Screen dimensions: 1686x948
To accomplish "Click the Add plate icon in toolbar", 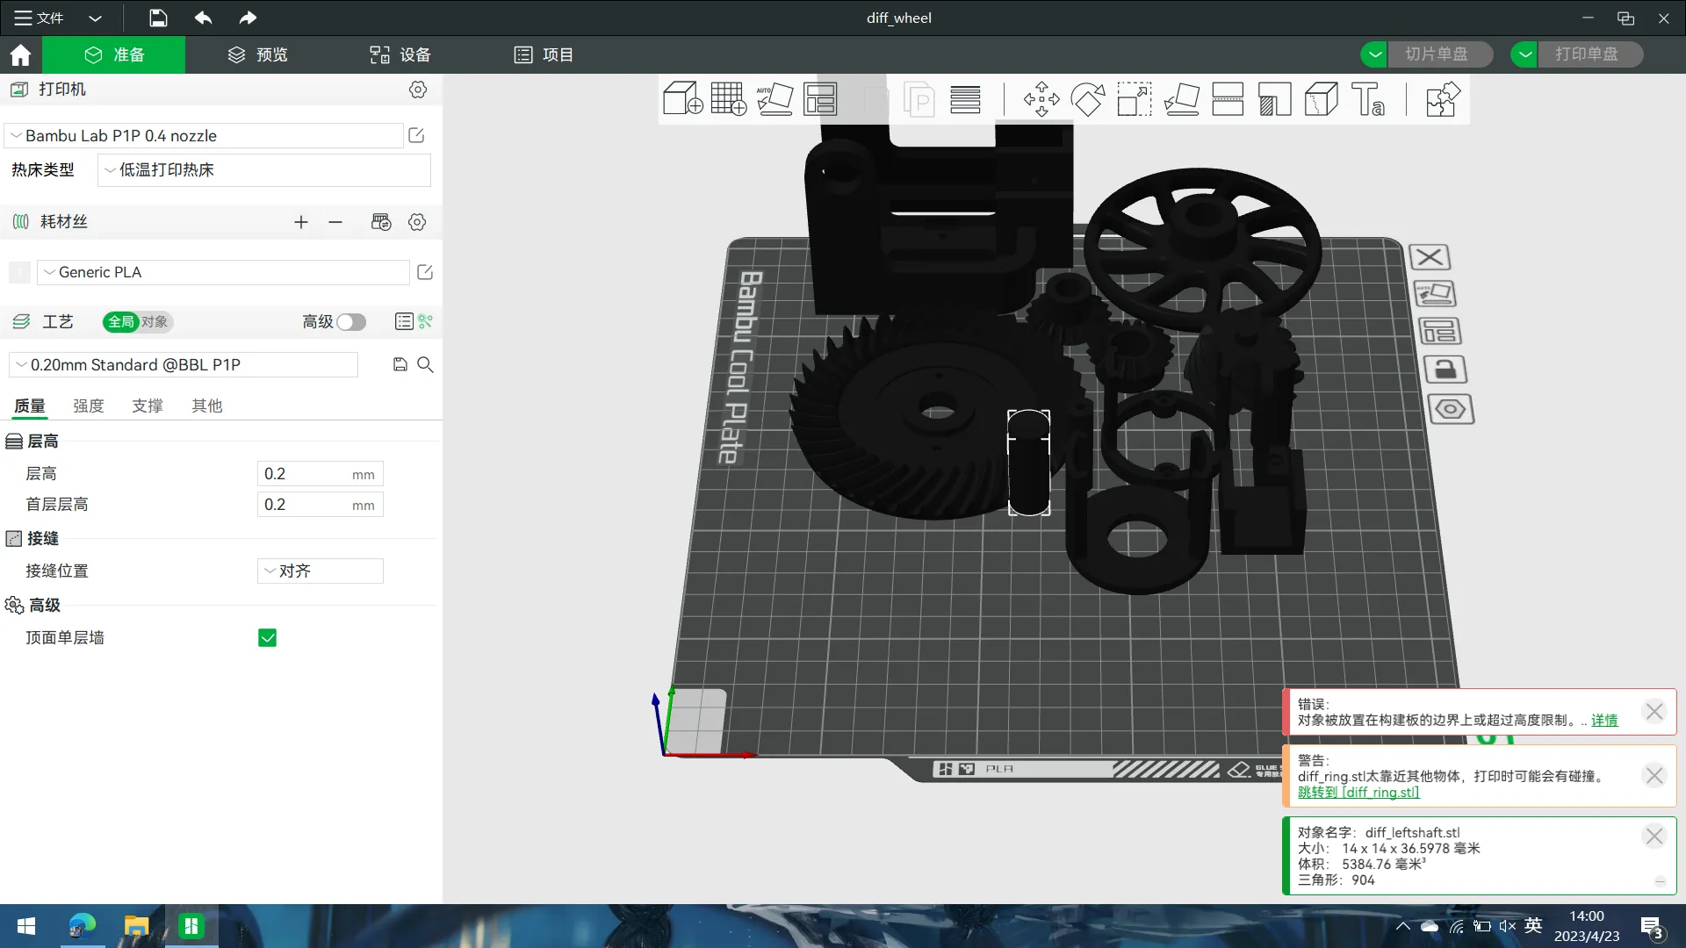I will point(728,99).
